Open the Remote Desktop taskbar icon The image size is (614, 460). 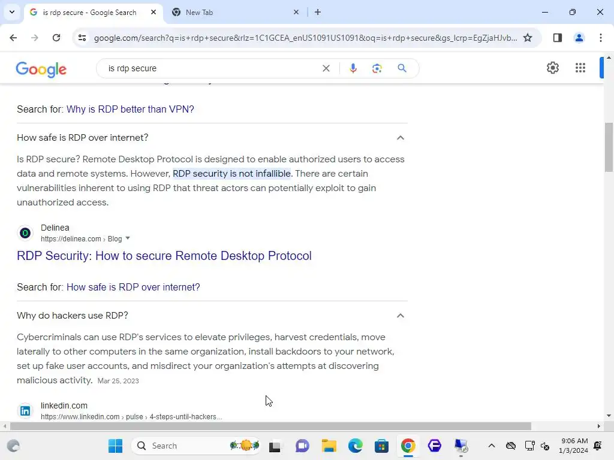461,446
